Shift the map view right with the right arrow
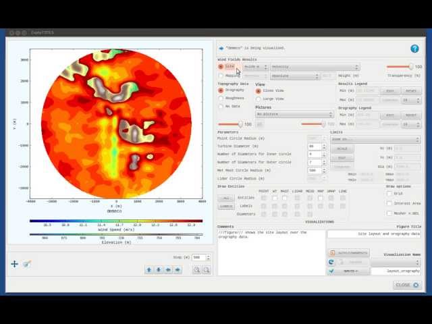Viewport: 432px width, 324px height. pyautogui.click(x=178, y=270)
